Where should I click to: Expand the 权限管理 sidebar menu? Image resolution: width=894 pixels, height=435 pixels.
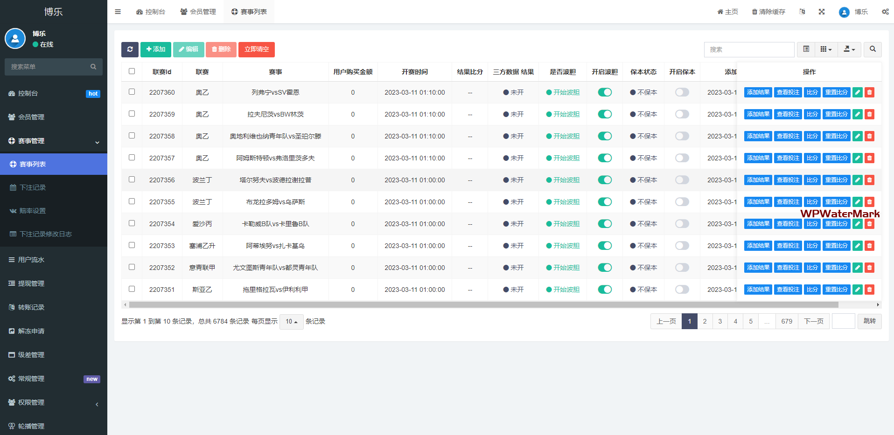coord(54,402)
